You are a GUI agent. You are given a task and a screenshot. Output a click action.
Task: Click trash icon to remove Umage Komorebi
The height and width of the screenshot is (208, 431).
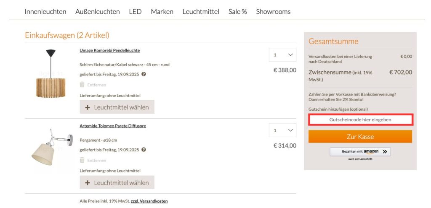point(82,85)
